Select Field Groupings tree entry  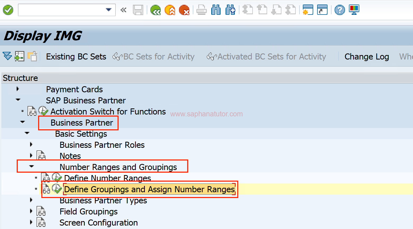point(88,212)
